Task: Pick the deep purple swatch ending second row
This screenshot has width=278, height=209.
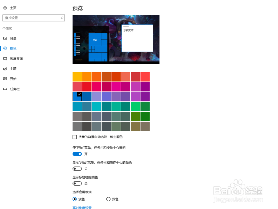Action: click(x=145, y=87)
